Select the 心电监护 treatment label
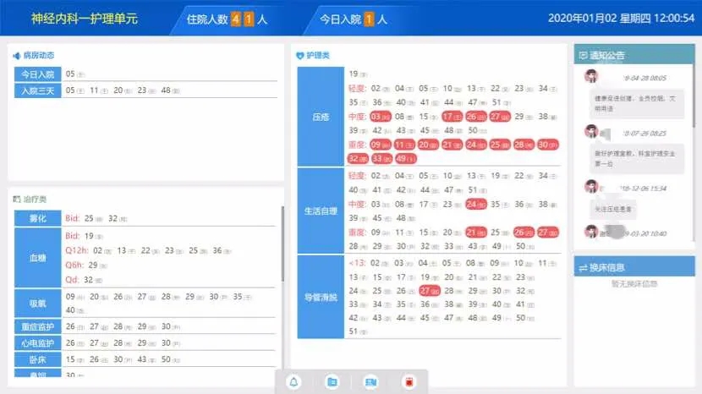This screenshot has height=394, width=702. point(37,343)
